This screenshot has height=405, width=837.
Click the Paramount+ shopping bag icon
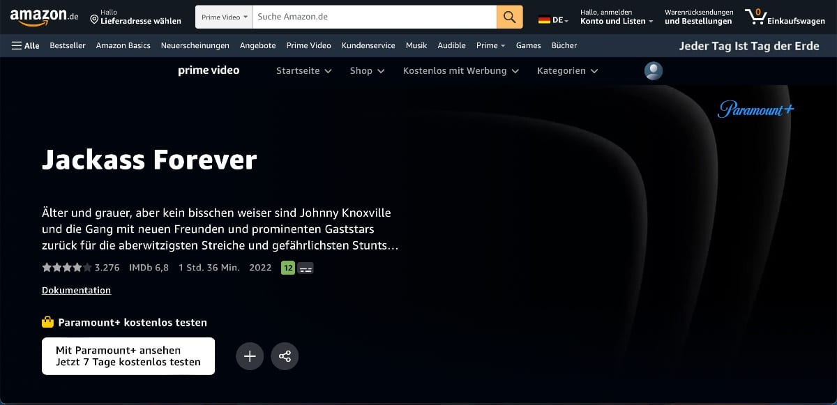pyautogui.click(x=47, y=322)
